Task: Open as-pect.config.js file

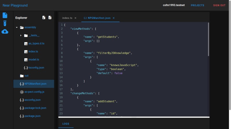Action: [x=34, y=92]
